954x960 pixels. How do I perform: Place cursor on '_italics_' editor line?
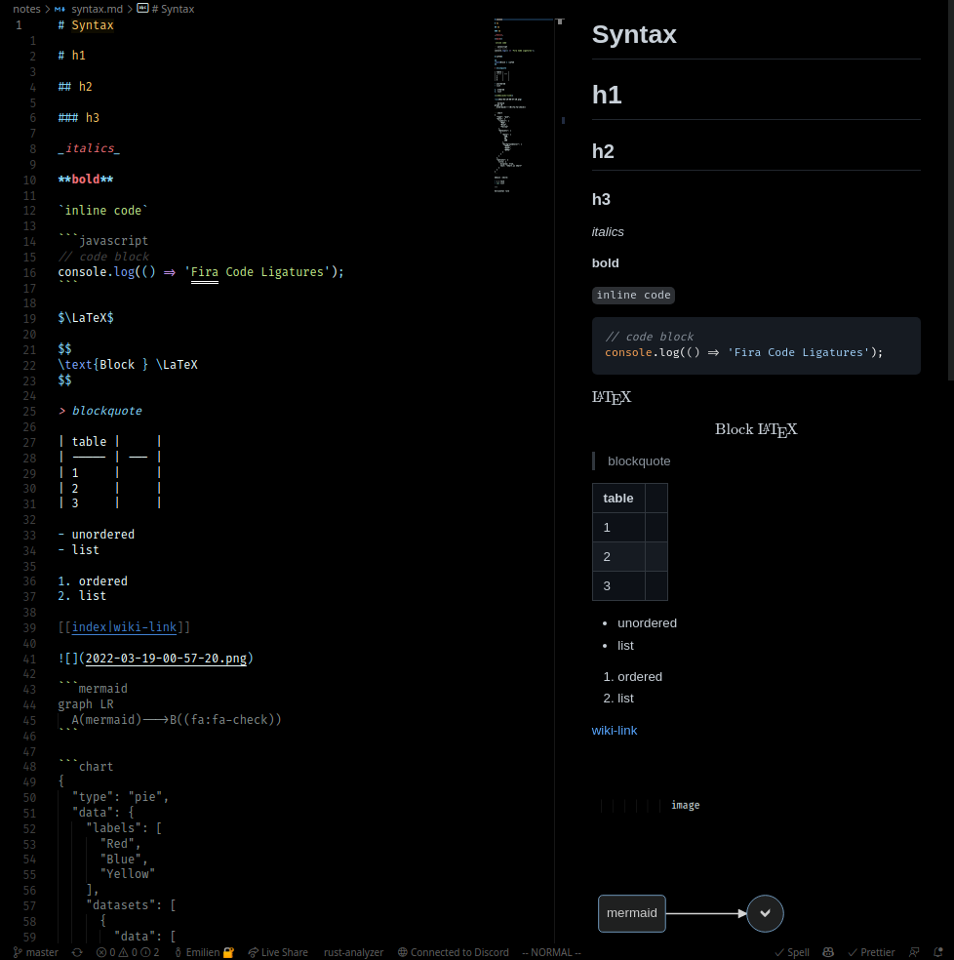pos(89,148)
